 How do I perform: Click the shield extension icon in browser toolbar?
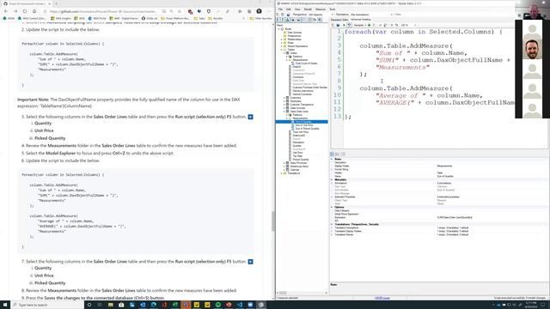[x=208, y=11]
